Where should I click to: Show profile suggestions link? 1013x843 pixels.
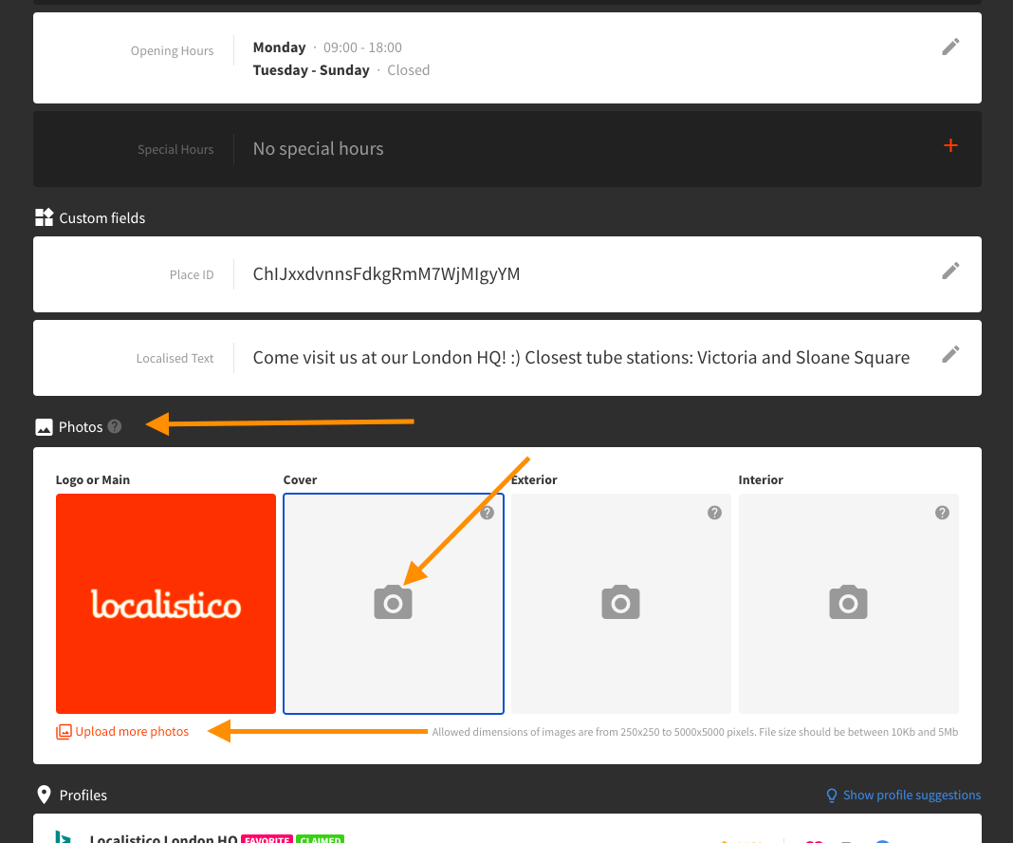point(912,796)
